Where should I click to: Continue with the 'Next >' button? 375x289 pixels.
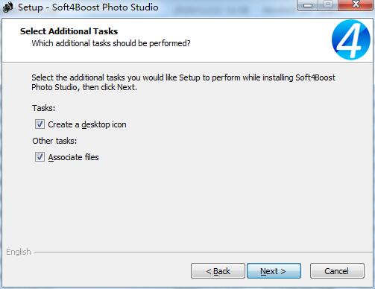(x=274, y=271)
